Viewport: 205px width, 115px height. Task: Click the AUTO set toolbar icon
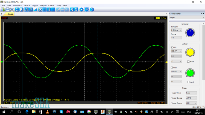76,10
